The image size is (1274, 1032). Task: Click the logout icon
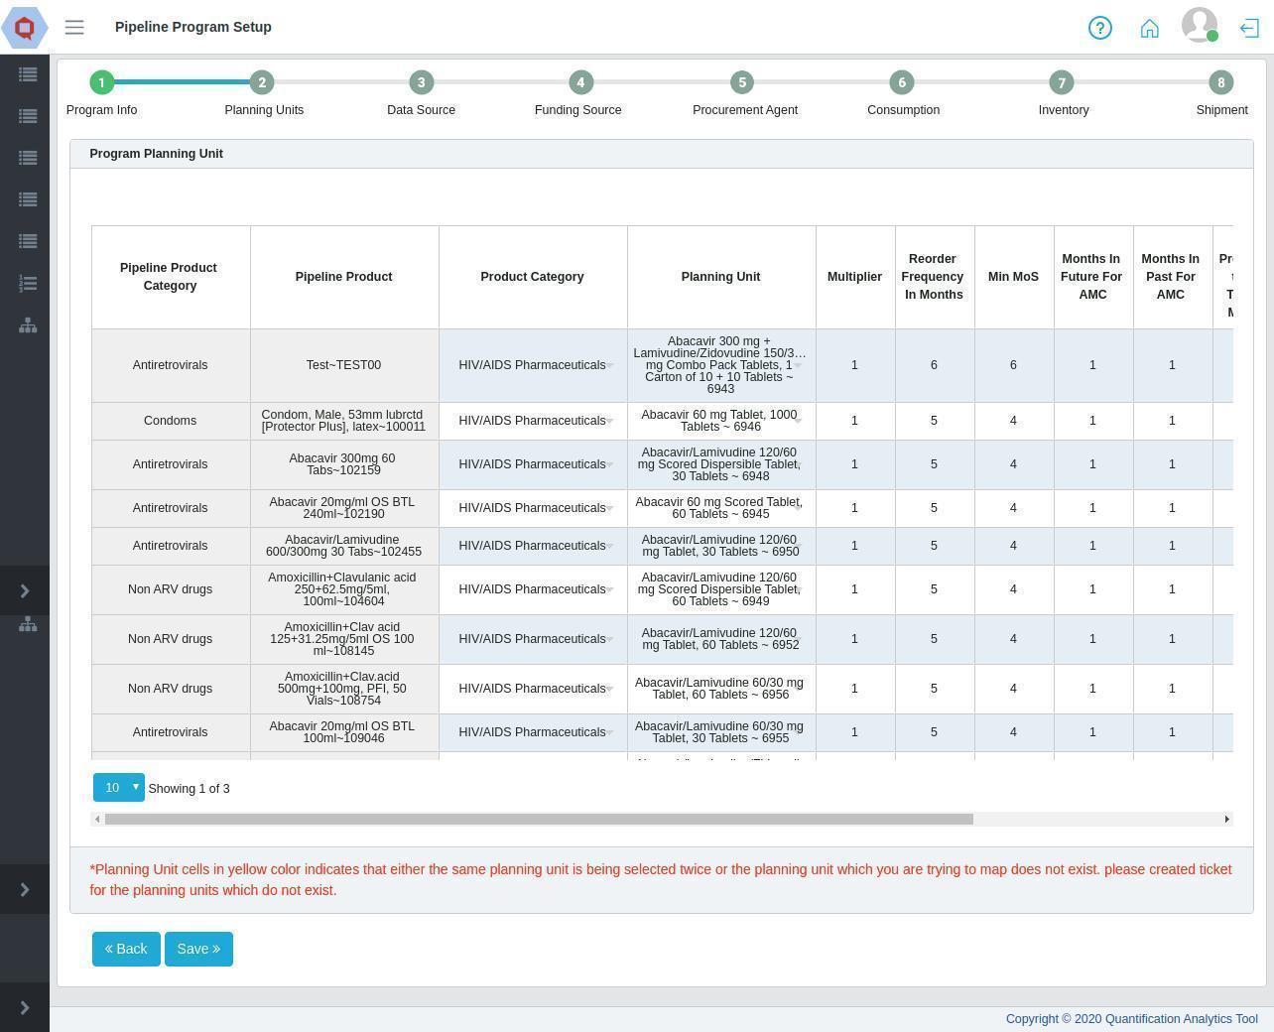click(1249, 28)
